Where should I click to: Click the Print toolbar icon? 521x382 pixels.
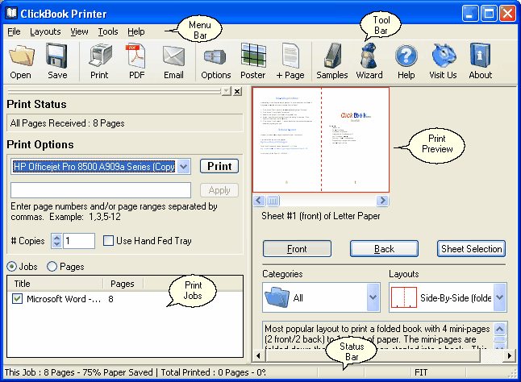(x=100, y=56)
